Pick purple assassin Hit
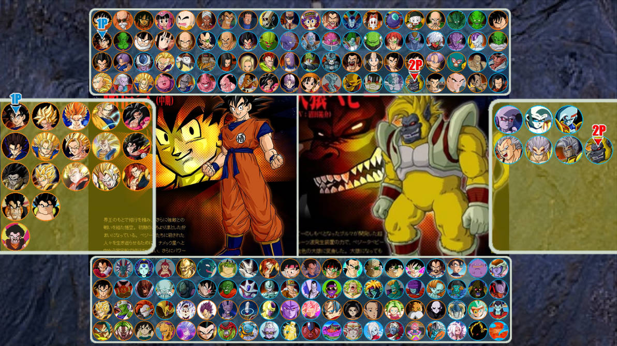Image resolution: width=617 pixels, height=346 pixels. click(x=290, y=310)
